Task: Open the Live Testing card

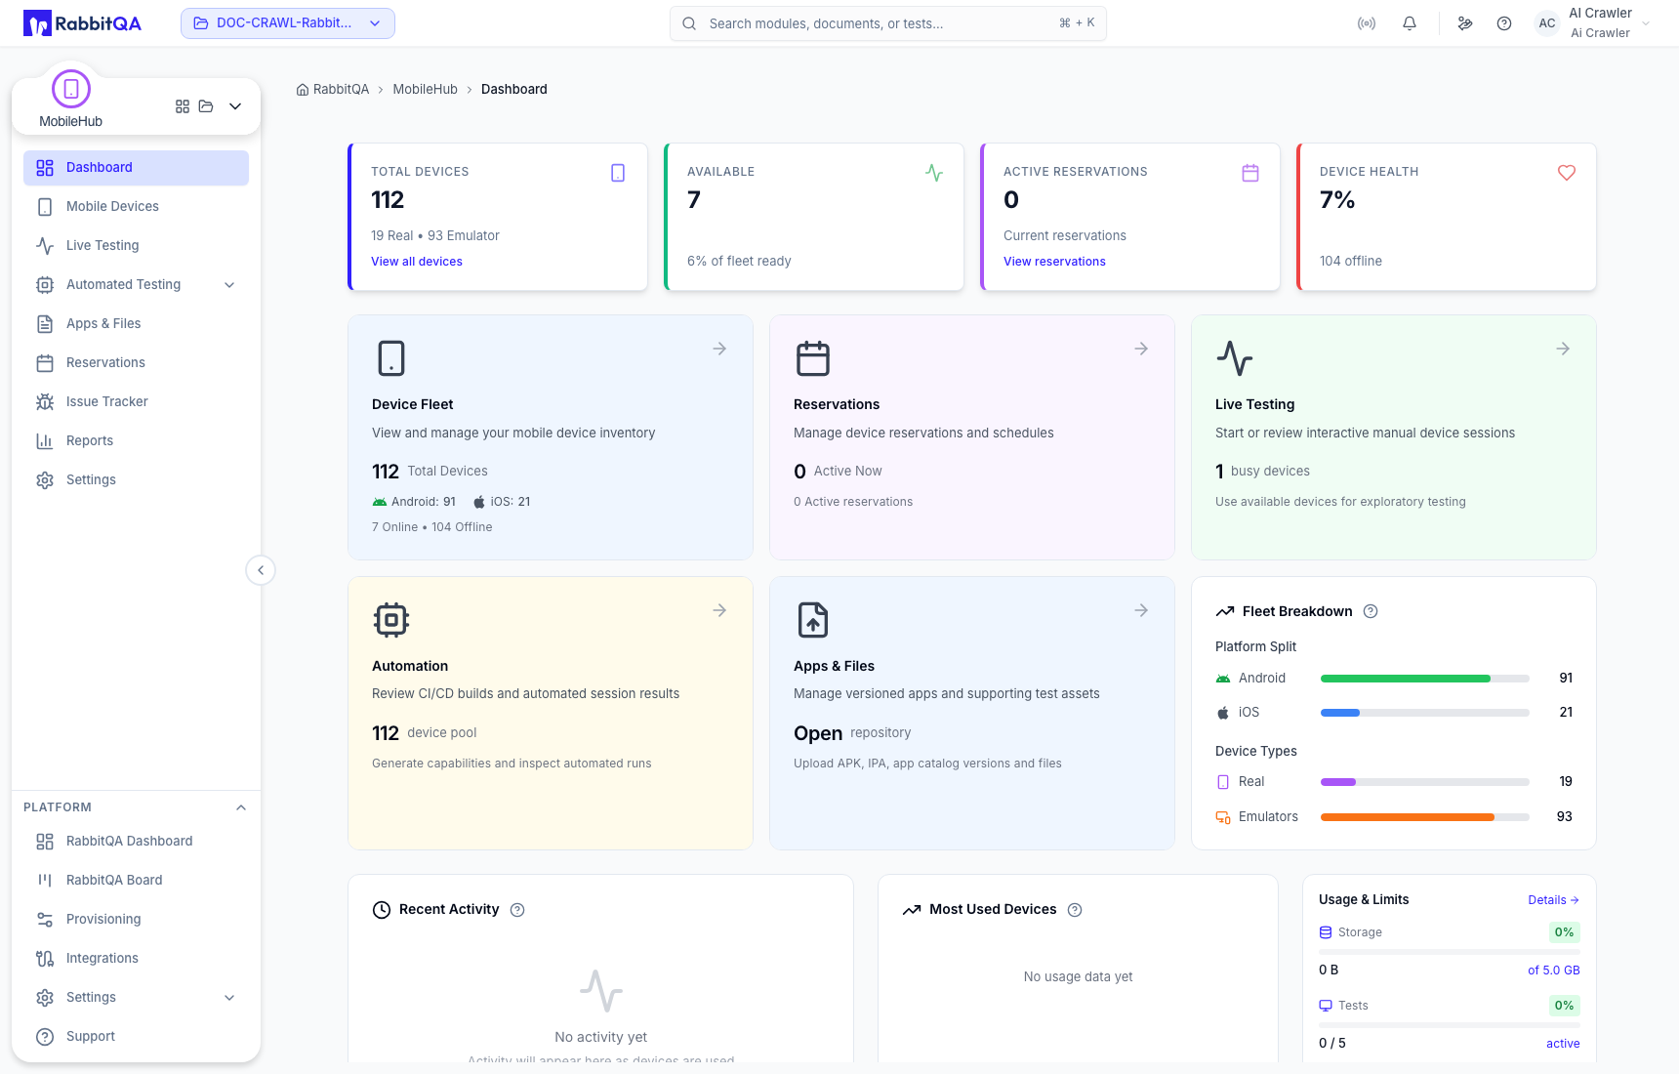Action: (1393, 437)
